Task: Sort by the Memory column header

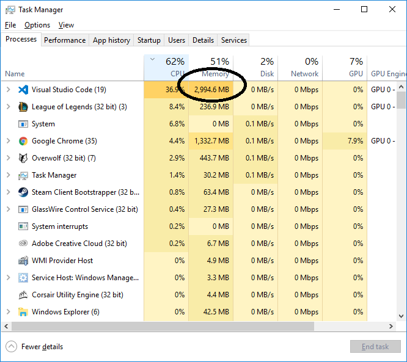Action: pos(211,68)
